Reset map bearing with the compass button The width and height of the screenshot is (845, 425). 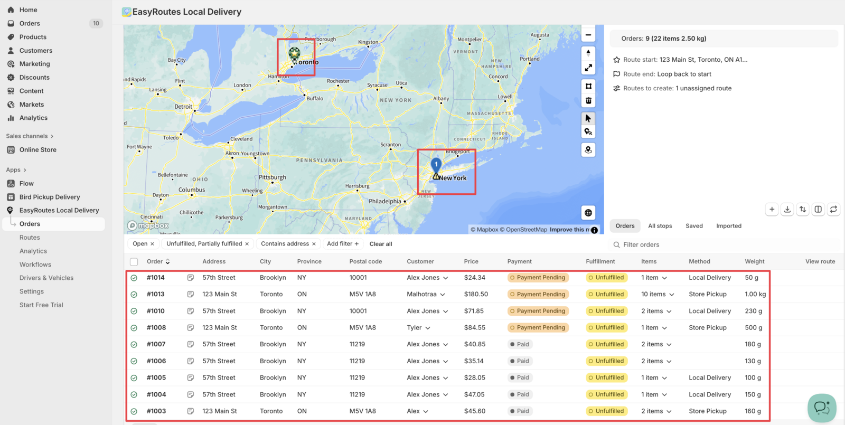pyautogui.click(x=588, y=53)
